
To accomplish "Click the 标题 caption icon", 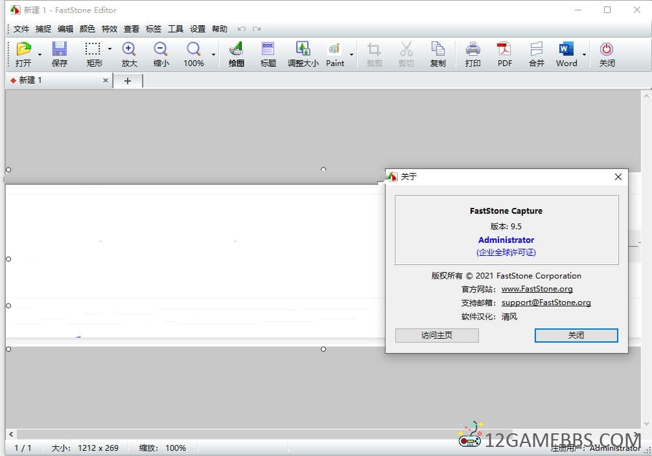I will (x=268, y=49).
